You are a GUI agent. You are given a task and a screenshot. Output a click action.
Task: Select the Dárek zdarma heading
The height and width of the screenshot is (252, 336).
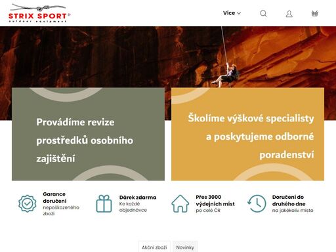[x=138, y=198]
